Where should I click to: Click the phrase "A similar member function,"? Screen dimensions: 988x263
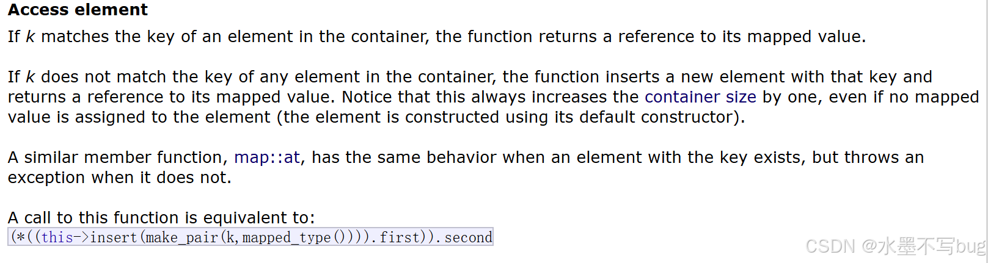point(118,157)
